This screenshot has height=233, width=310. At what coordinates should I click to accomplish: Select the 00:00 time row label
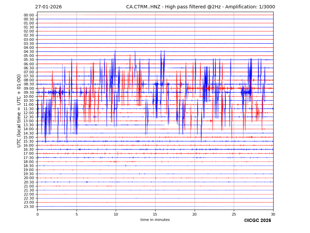[29, 15]
